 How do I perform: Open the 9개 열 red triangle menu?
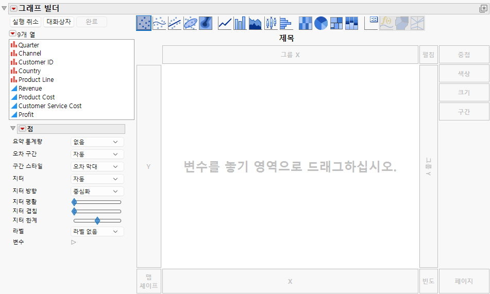click(12, 33)
